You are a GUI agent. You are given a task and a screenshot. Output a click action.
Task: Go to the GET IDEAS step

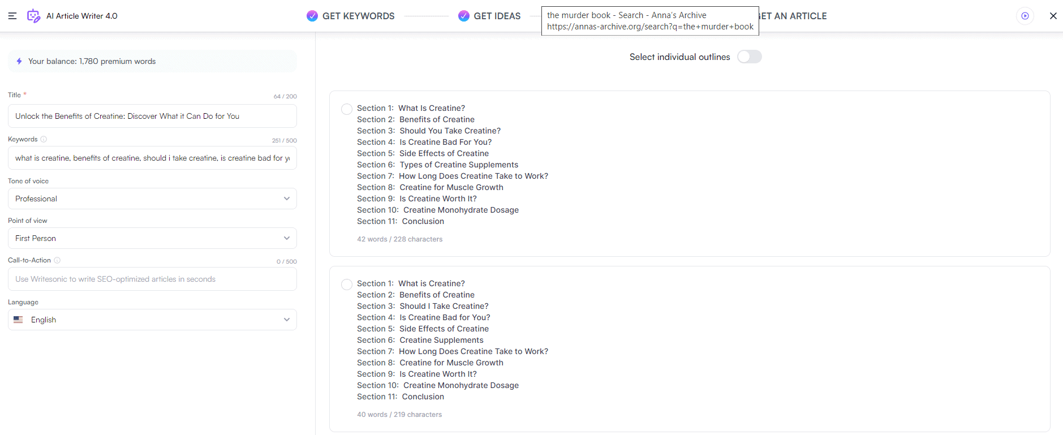pyautogui.click(x=497, y=16)
